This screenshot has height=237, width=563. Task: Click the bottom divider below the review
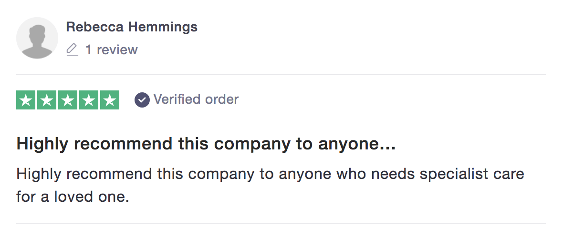[x=281, y=223]
